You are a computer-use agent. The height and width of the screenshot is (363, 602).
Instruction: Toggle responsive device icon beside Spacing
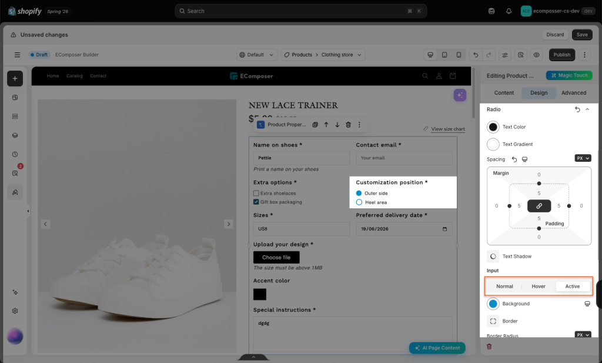click(x=525, y=159)
